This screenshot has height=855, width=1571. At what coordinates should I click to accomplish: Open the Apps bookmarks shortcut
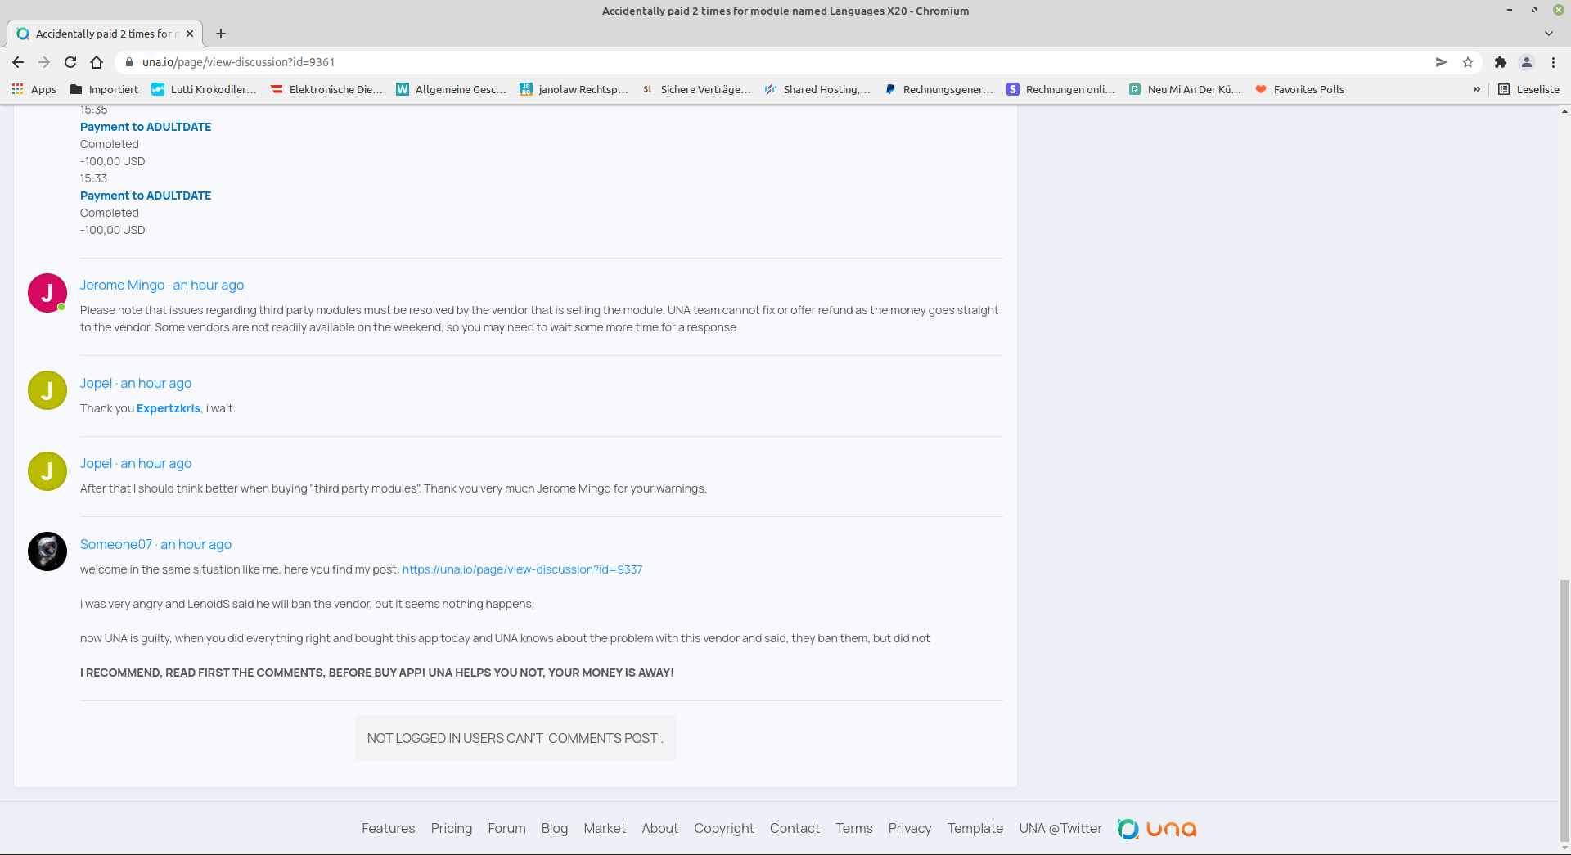pyautogui.click(x=34, y=89)
